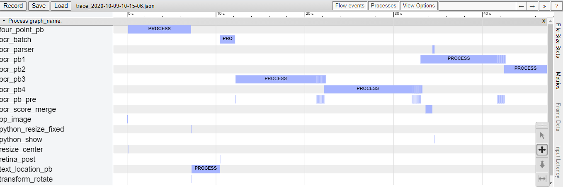563x187 pixels.
Task: Open the View Options dropdown
Action: pyautogui.click(x=419, y=6)
